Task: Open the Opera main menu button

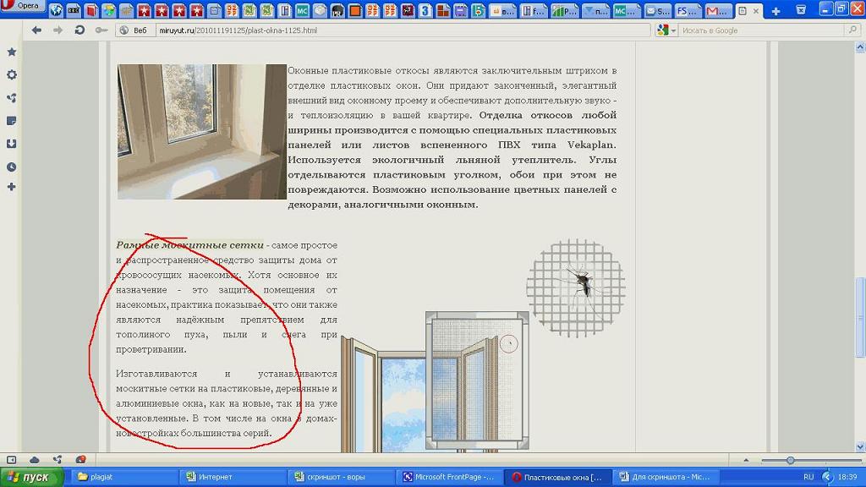Action: tap(22, 6)
